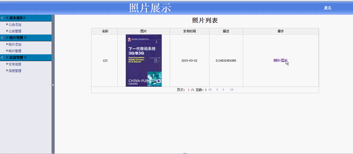Collapse the 基本操作 menu section

tap(26, 18)
